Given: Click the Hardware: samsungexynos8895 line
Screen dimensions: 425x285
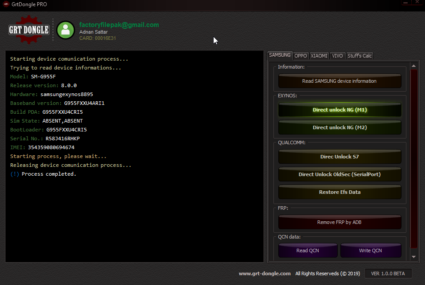Looking at the screenshot, I should tap(51, 94).
